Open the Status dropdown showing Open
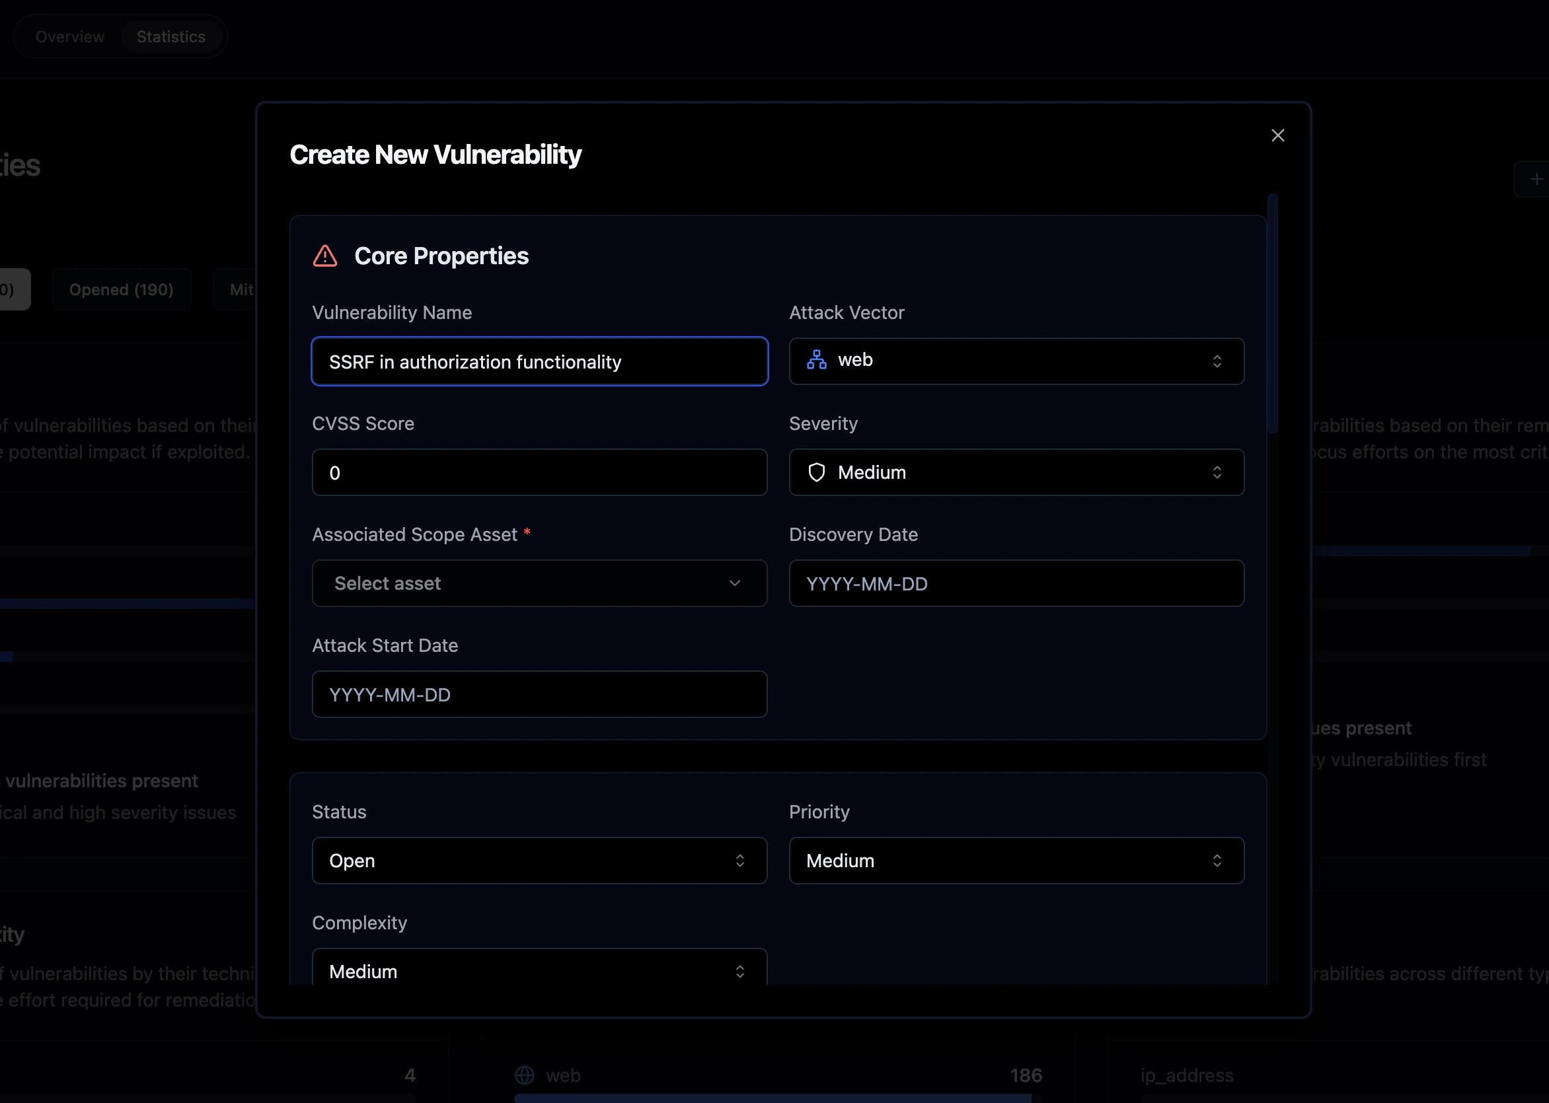 click(539, 861)
